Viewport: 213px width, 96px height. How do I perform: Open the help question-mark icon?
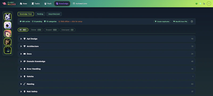[x=192, y=21]
